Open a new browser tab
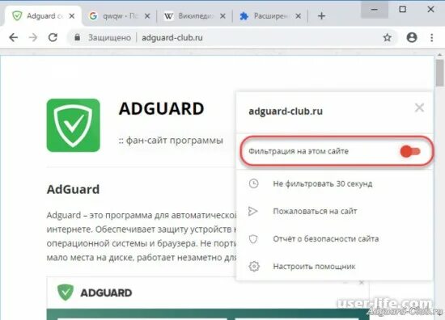Image resolution: width=445 pixels, height=320 pixels. [321, 16]
